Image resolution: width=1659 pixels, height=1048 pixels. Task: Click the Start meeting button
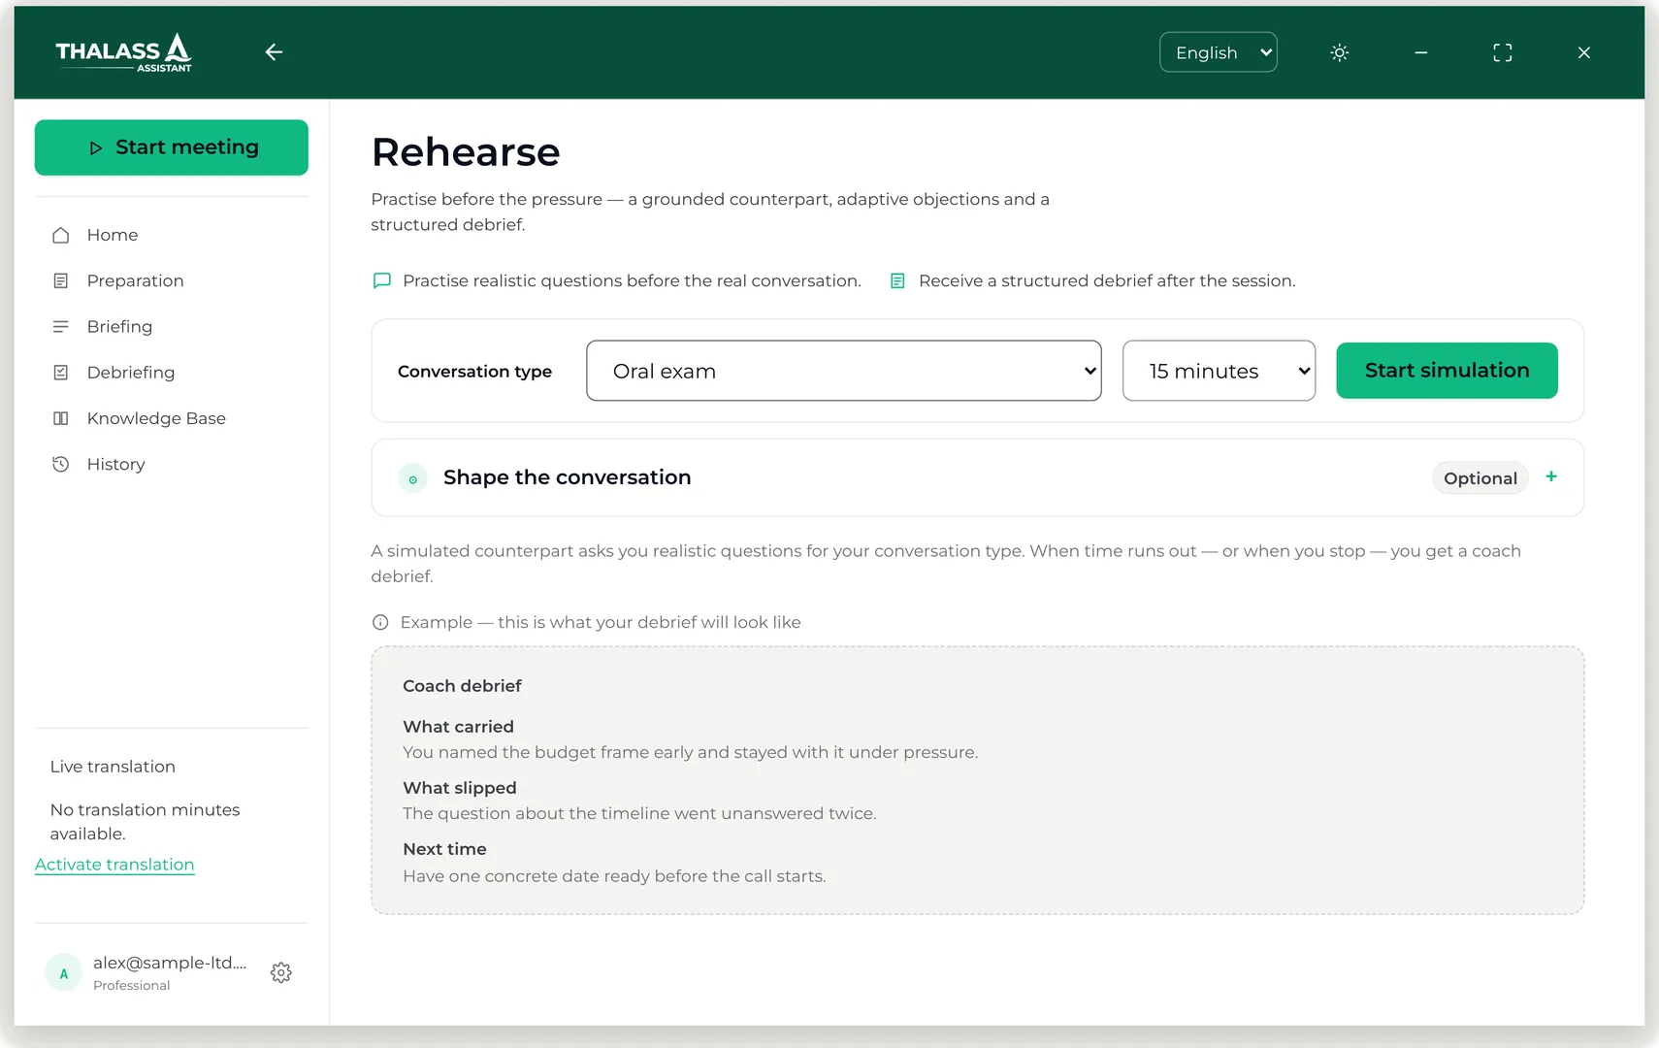(x=172, y=147)
